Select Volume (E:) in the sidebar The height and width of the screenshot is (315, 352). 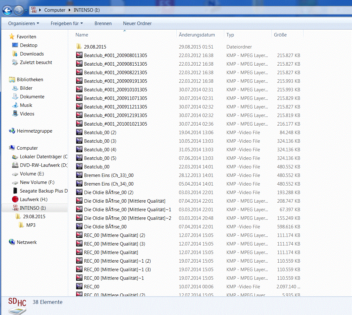[x=32, y=174]
